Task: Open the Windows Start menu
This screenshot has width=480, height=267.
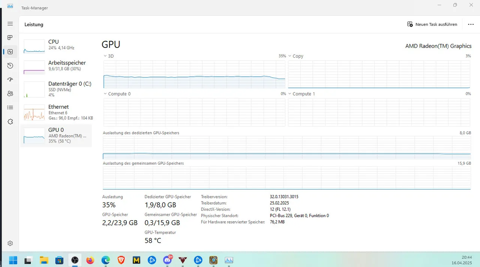Action: (x=13, y=260)
